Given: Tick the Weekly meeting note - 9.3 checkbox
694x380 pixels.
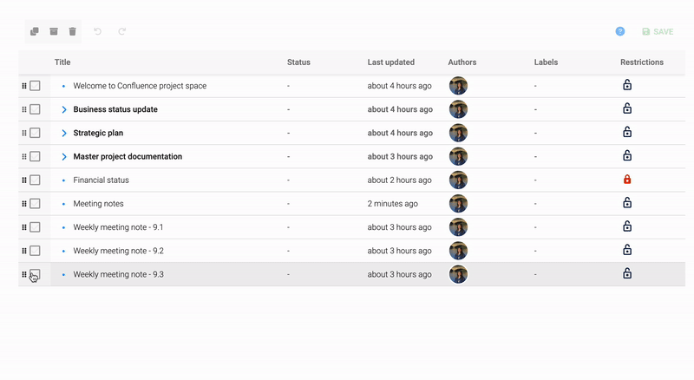Looking at the screenshot, I should pos(35,274).
